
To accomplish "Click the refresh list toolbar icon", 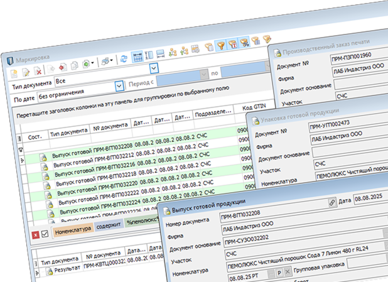I will pyautogui.click(x=123, y=58).
